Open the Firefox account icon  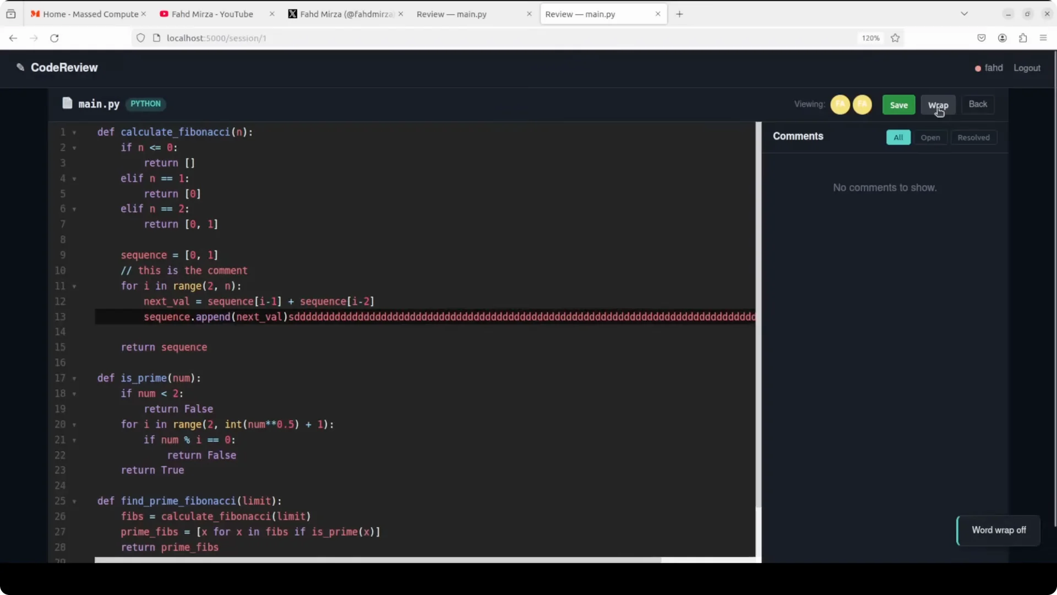pos(1002,38)
